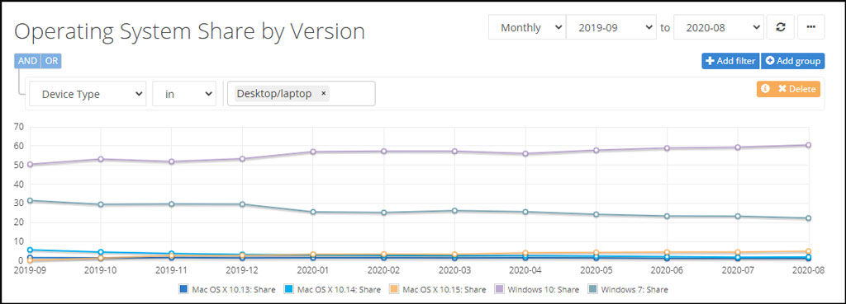Click inside the Desktop/laptop values field
Image resolution: width=846 pixels, height=304 pixels.
301,94
